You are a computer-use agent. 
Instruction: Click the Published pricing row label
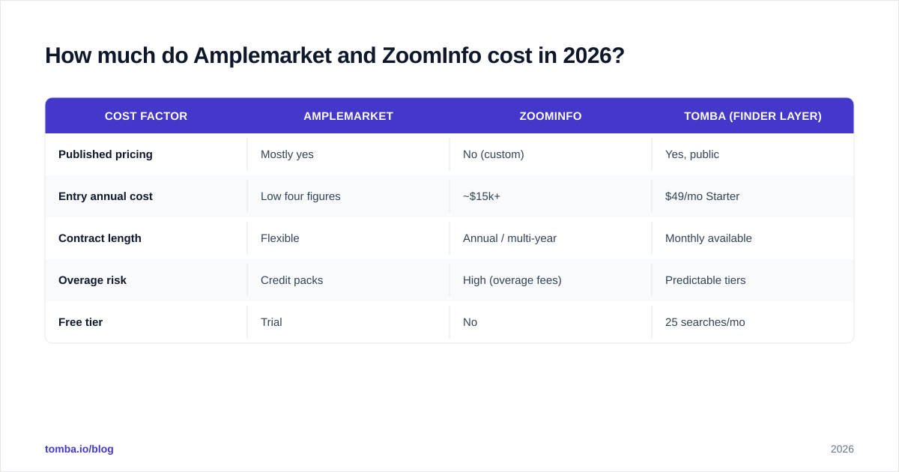pyautogui.click(x=106, y=154)
